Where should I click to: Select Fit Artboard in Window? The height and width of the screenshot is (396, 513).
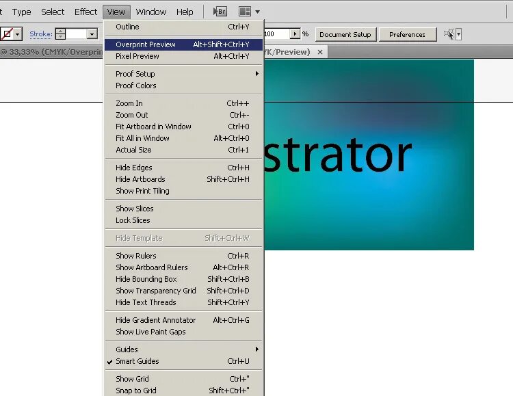[183, 127]
